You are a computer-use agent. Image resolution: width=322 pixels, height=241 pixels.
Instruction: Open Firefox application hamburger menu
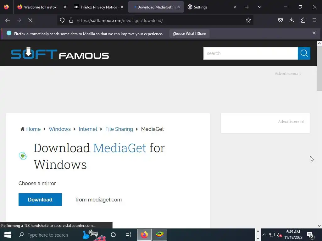(314, 20)
